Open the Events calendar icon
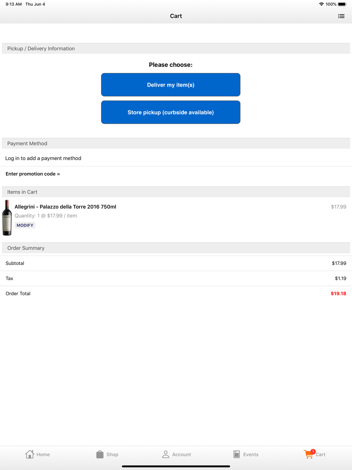This screenshot has width=352, height=470. [237, 454]
